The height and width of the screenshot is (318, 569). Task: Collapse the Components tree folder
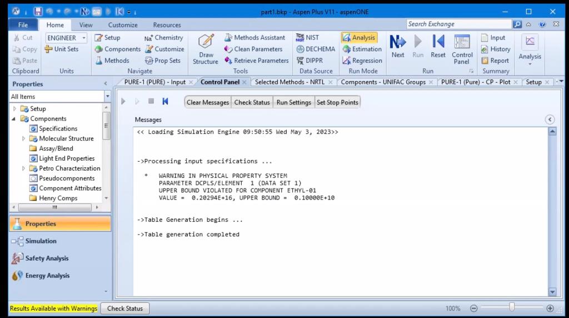[x=14, y=119]
